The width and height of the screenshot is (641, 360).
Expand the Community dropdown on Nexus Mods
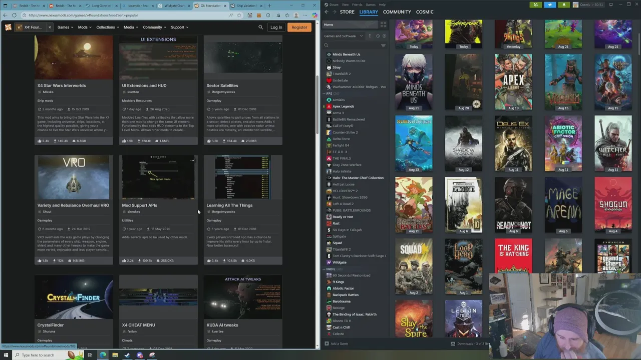click(x=154, y=27)
